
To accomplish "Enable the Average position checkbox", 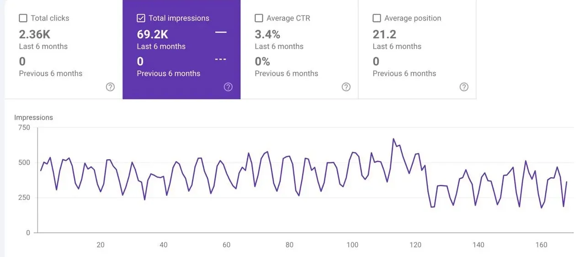I will 377,18.
